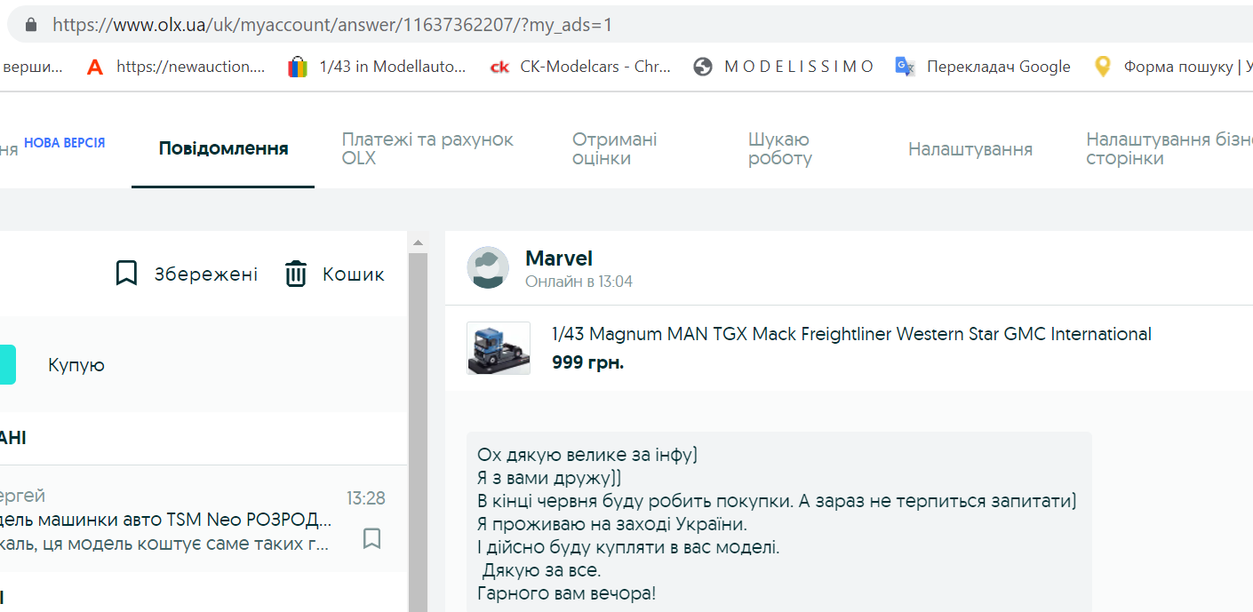Image resolution: width=1253 pixels, height=612 pixels.
Task: Click the Ох дякую велике message text
Action: tap(587, 456)
